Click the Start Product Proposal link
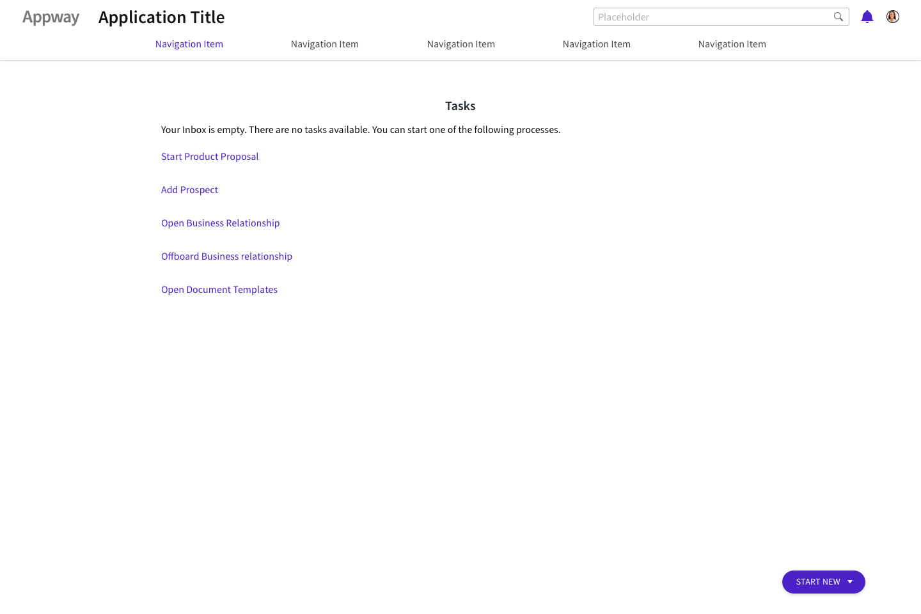Screen dimensions: 921x614 [210, 157]
